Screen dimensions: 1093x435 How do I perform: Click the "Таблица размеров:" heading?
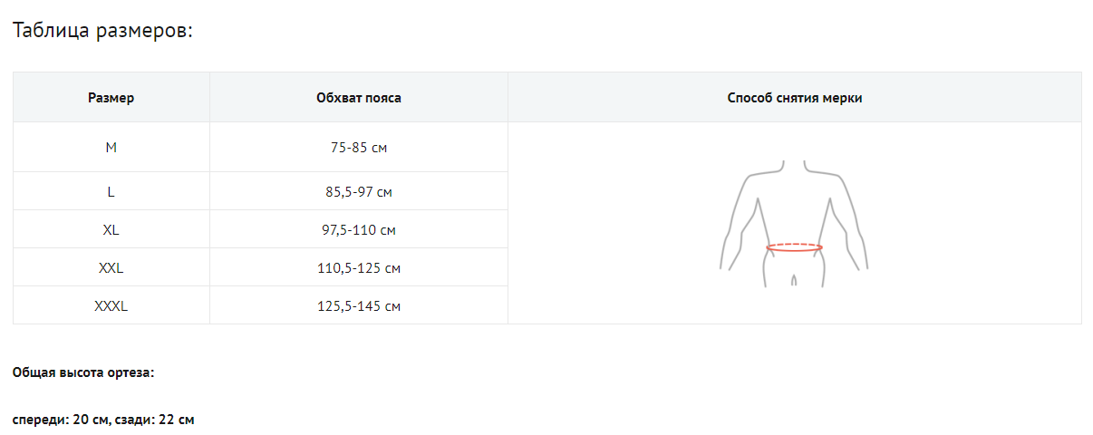103,31
